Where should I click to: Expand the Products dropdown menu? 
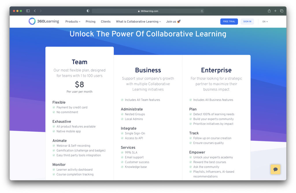[x=73, y=21]
